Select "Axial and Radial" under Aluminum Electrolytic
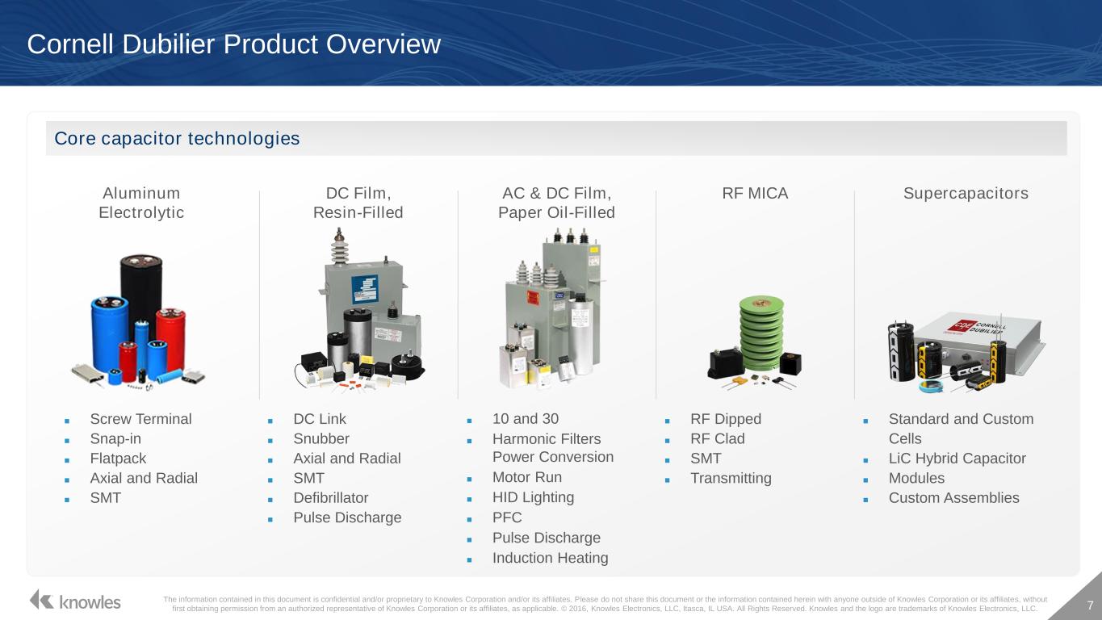Screen dimensions: 1102x620 [144, 478]
